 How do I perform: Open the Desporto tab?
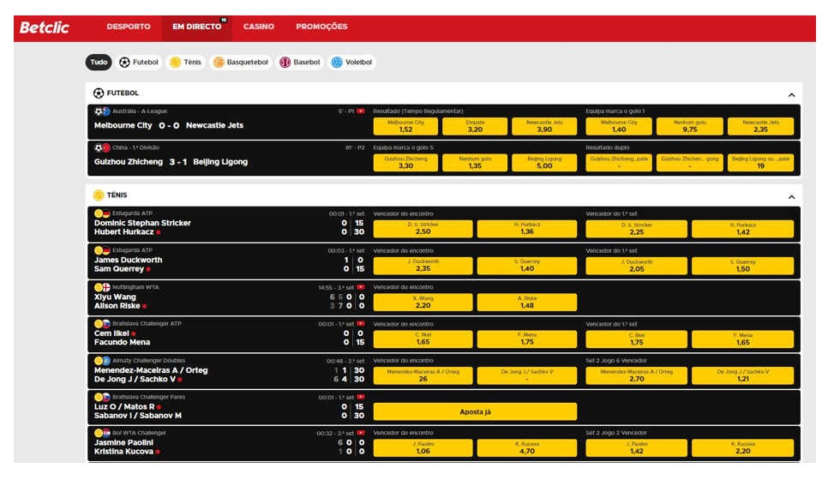tap(129, 27)
